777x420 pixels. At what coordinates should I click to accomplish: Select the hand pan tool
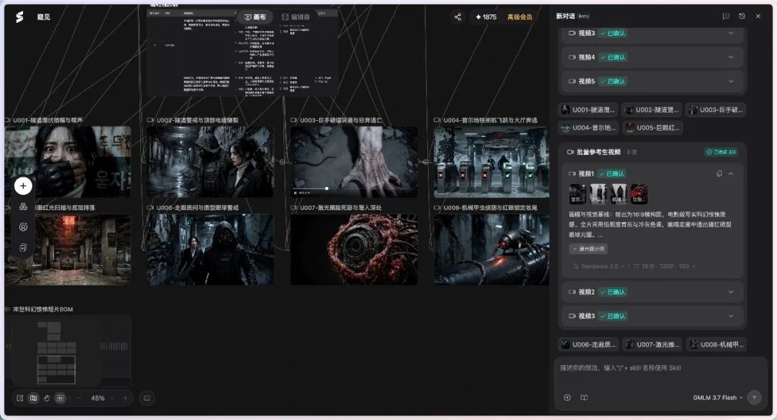coord(47,398)
